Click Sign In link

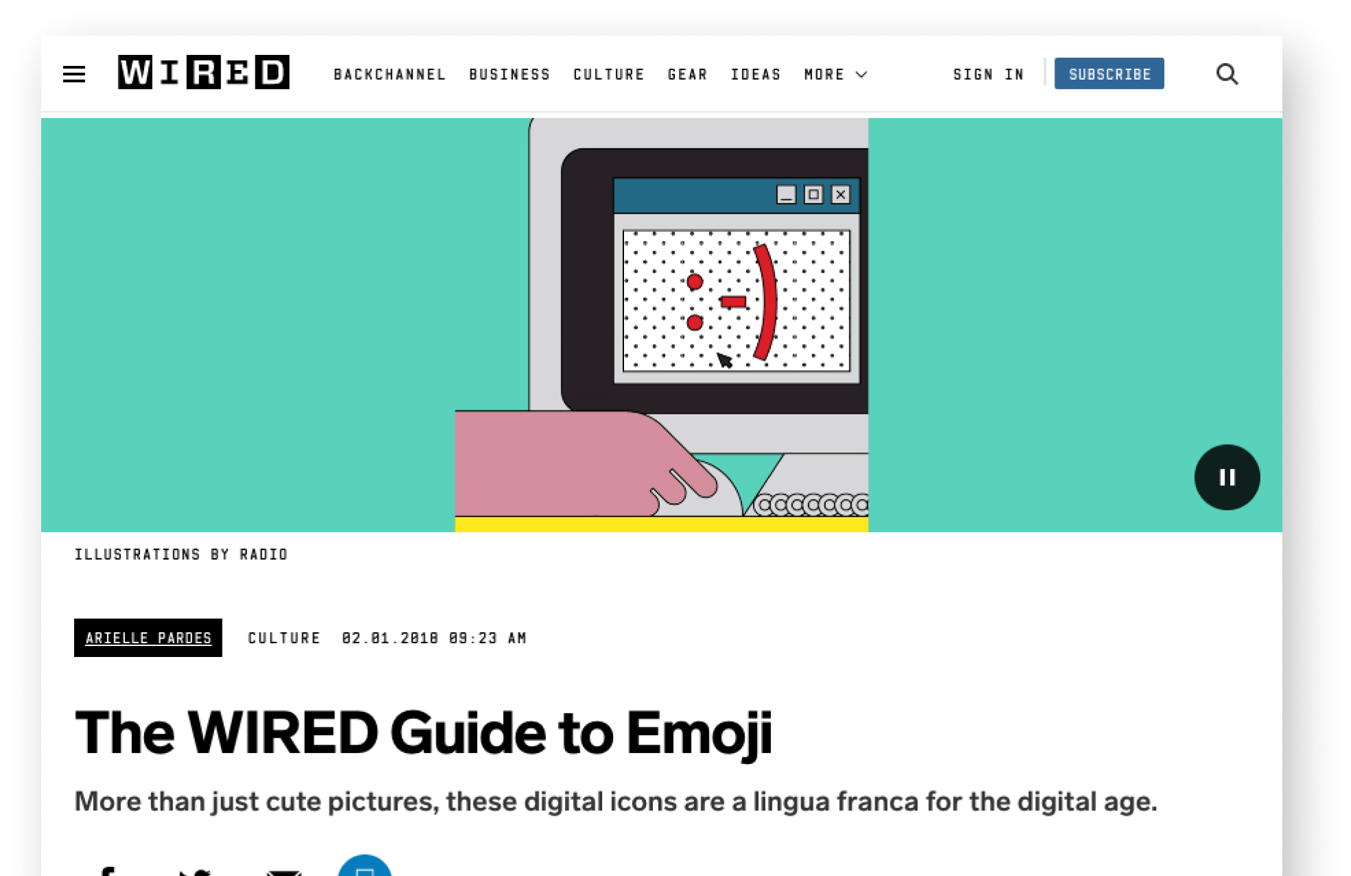[989, 74]
